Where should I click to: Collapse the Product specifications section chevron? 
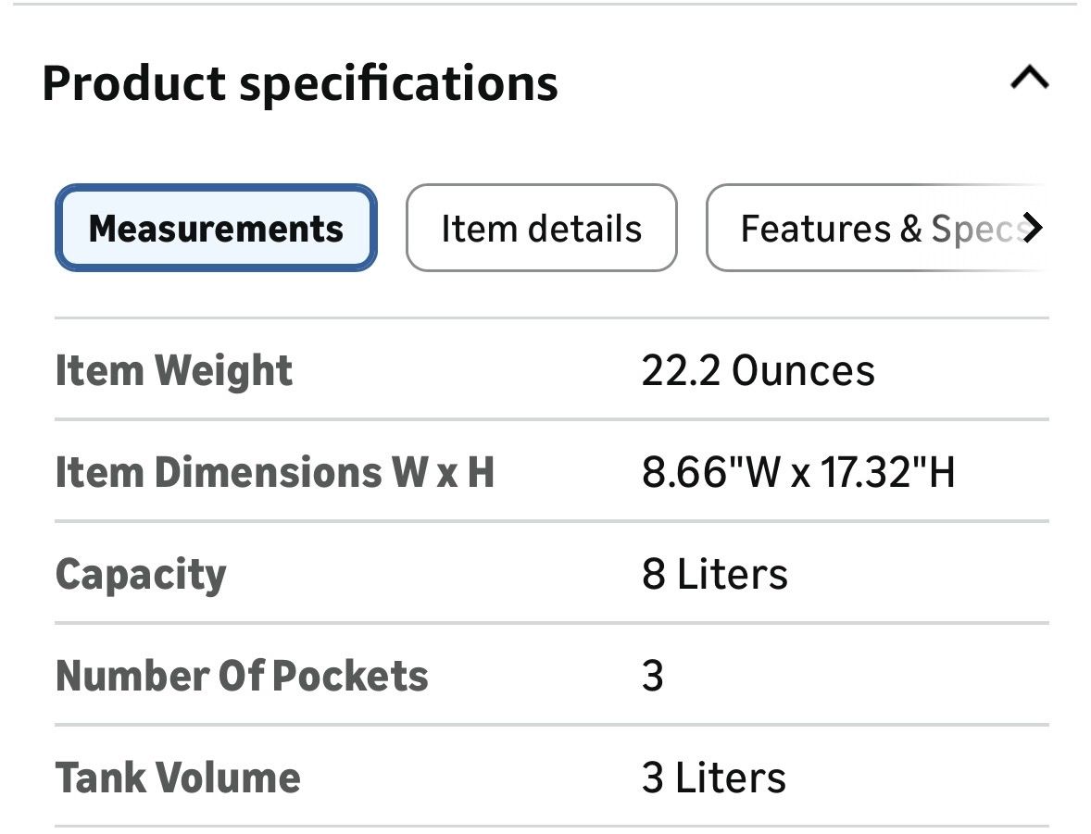coord(1029,80)
